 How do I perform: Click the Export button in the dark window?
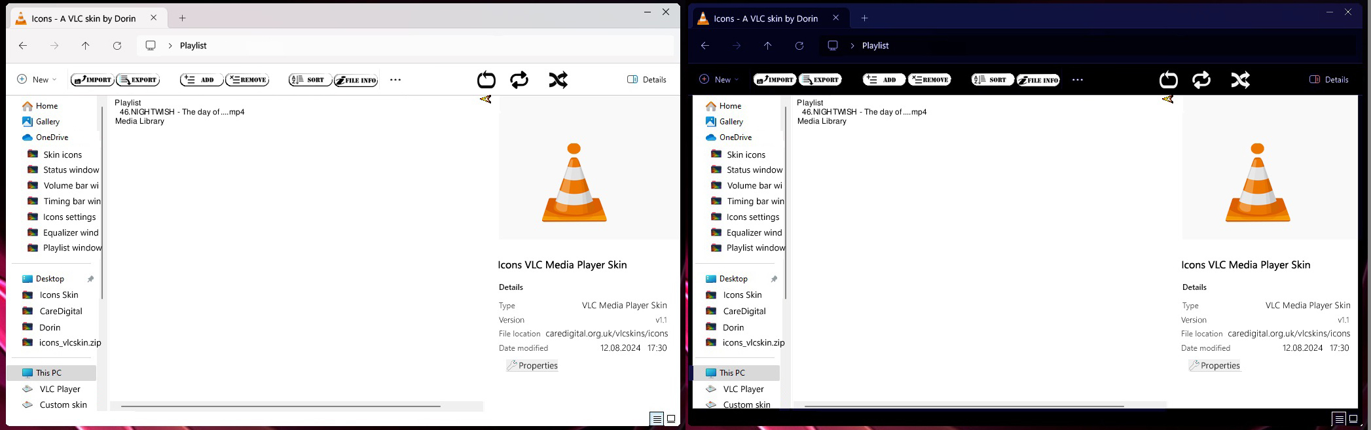[820, 80]
